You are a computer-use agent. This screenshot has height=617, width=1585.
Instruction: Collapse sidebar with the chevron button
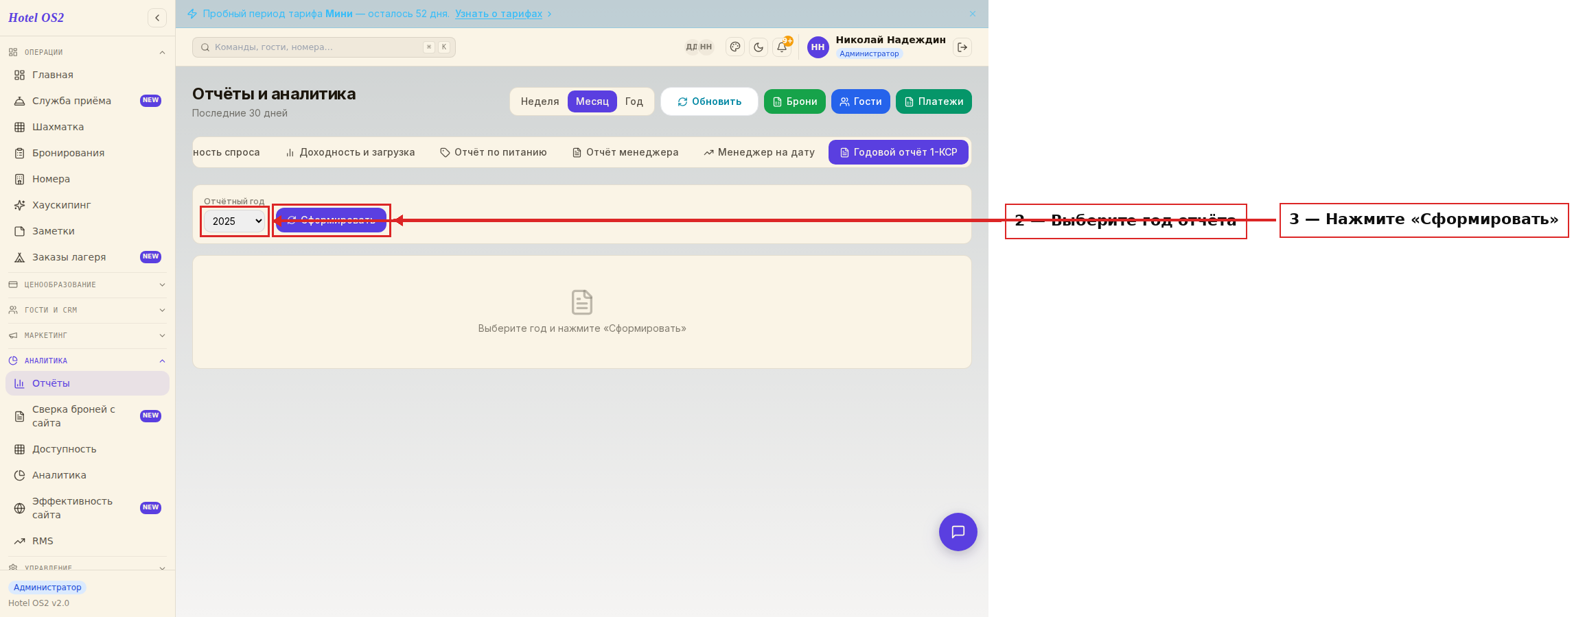click(157, 18)
